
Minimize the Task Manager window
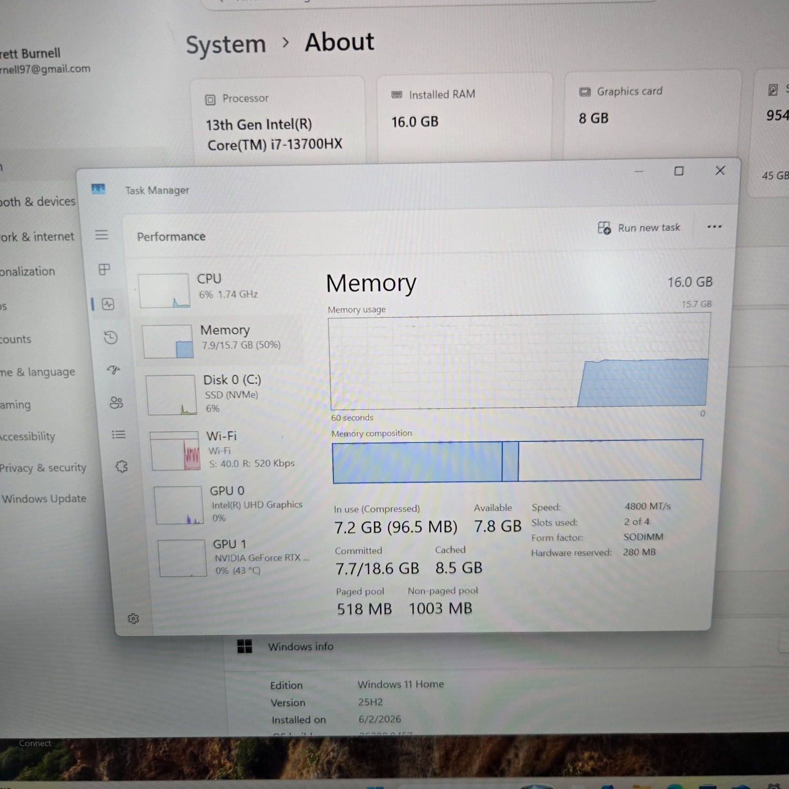[x=639, y=171]
